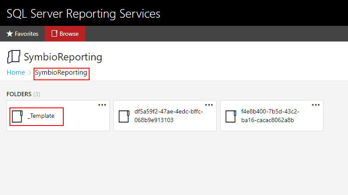The width and height of the screenshot is (348, 195).
Task: Click folder icon of f4e8b400 tile
Action: [230, 116]
